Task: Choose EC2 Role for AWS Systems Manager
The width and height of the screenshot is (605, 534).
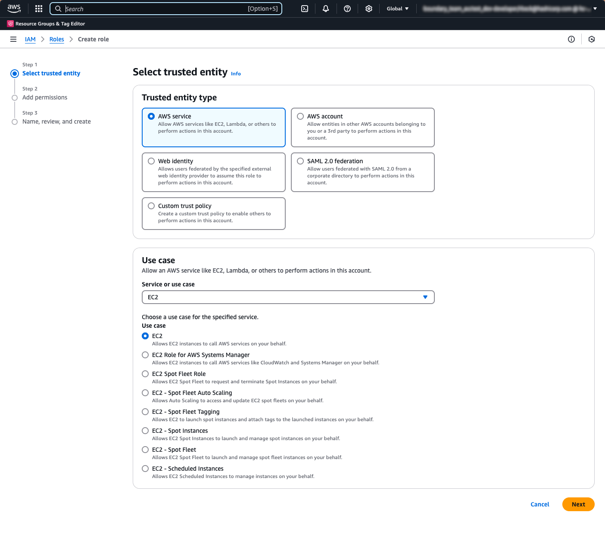Action: click(145, 355)
